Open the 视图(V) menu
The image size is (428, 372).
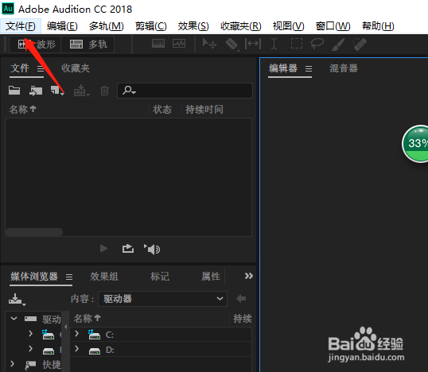point(288,26)
